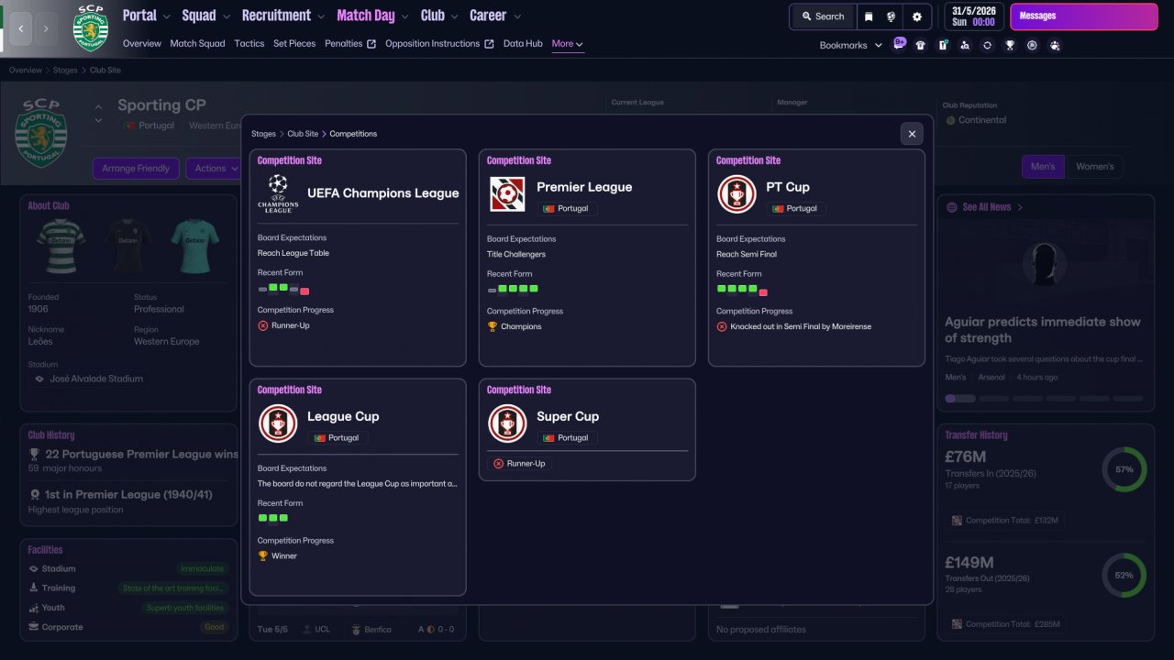This screenshot has height=660, width=1174.
Task: Click the League Cup competition logo
Action: tap(278, 423)
